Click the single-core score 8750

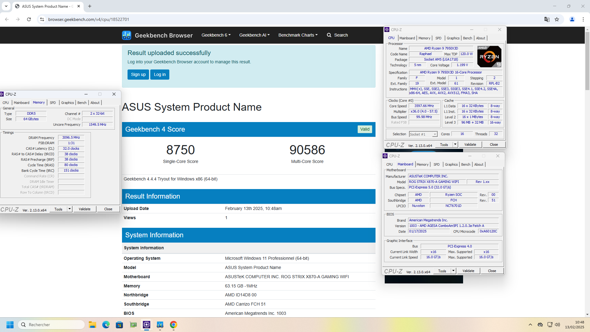point(181,150)
